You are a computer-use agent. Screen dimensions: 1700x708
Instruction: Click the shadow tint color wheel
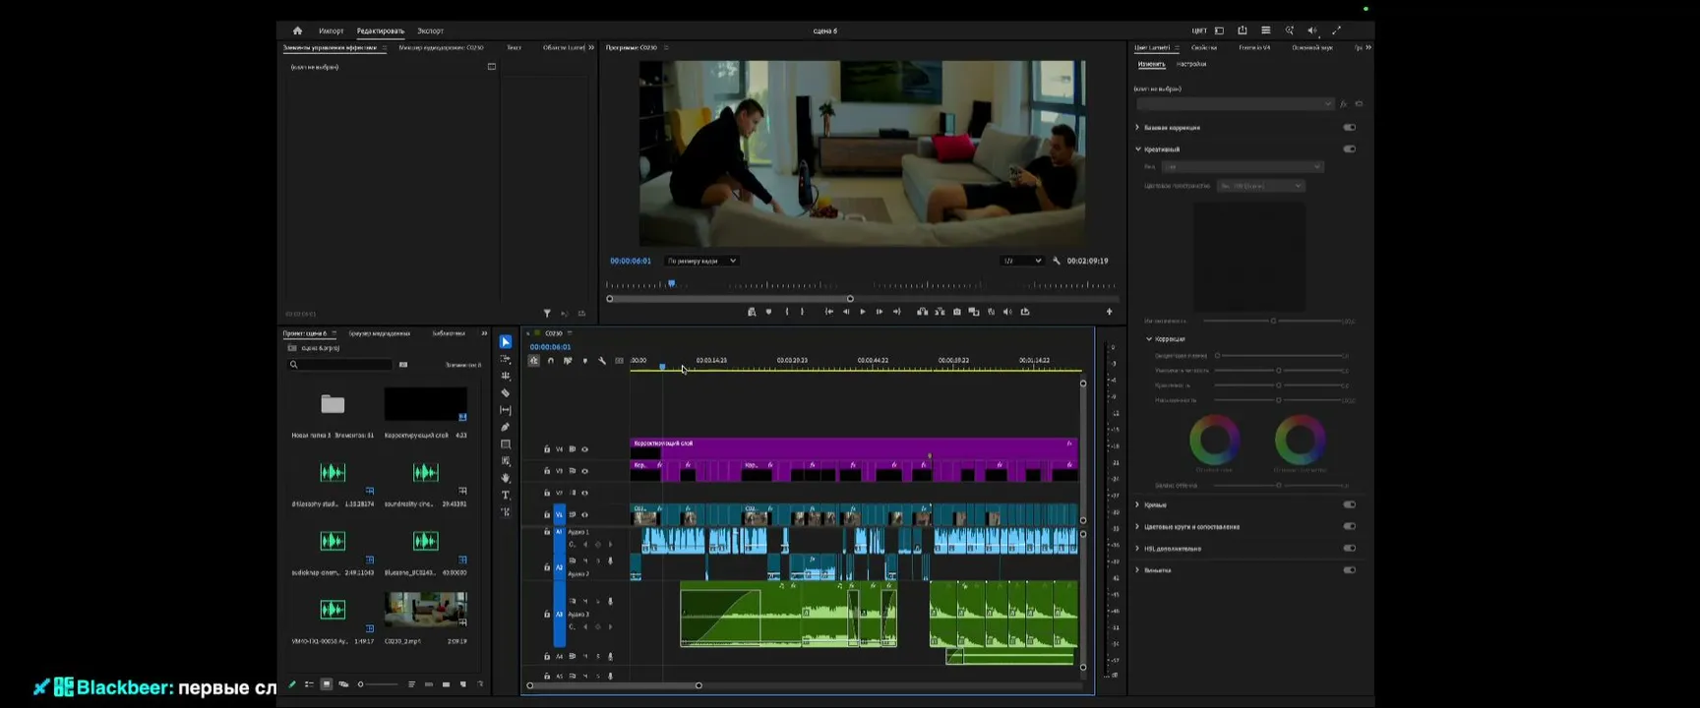click(1215, 440)
